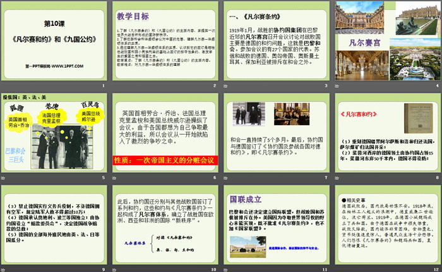The height and width of the screenshot is (272, 442).
Task: Click the animation star under slide 8
Action: (x=337, y=178)
